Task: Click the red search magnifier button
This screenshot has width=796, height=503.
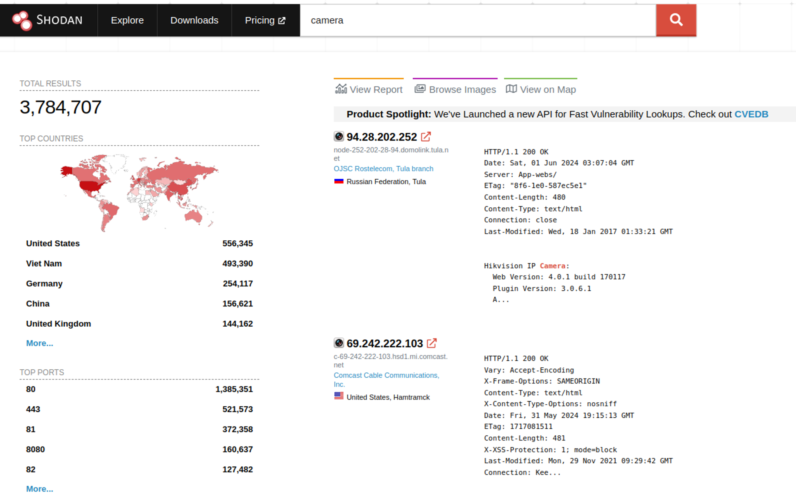Action: pos(676,20)
